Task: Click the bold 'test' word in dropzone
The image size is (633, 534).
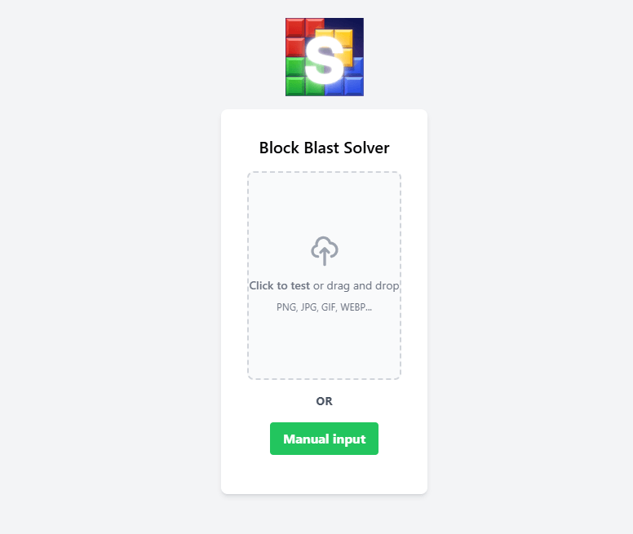Action: pos(300,285)
